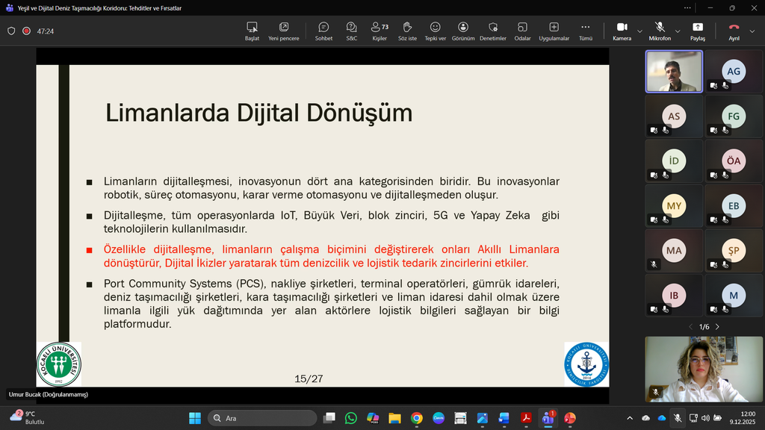Viewport: 765px width, 430px height.
Task: Open the Tümü more options menu
Action: point(586,31)
